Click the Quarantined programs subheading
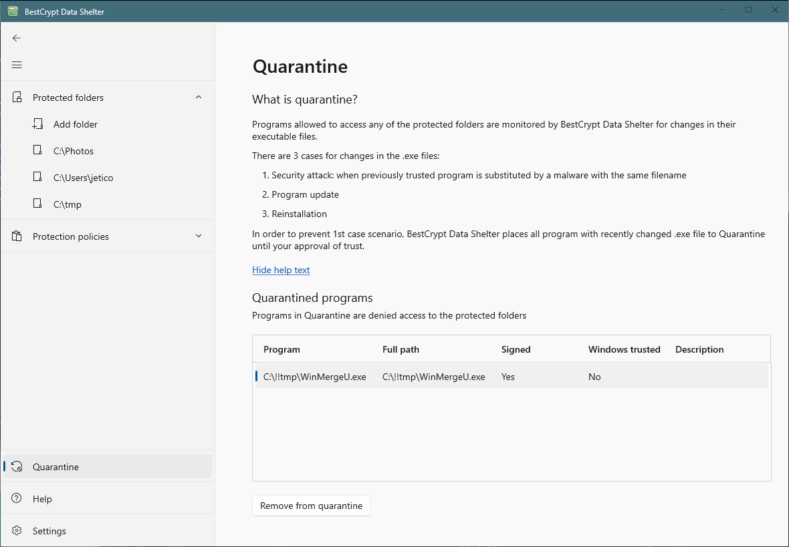This screenshot has width=789, height=547. 312,298
